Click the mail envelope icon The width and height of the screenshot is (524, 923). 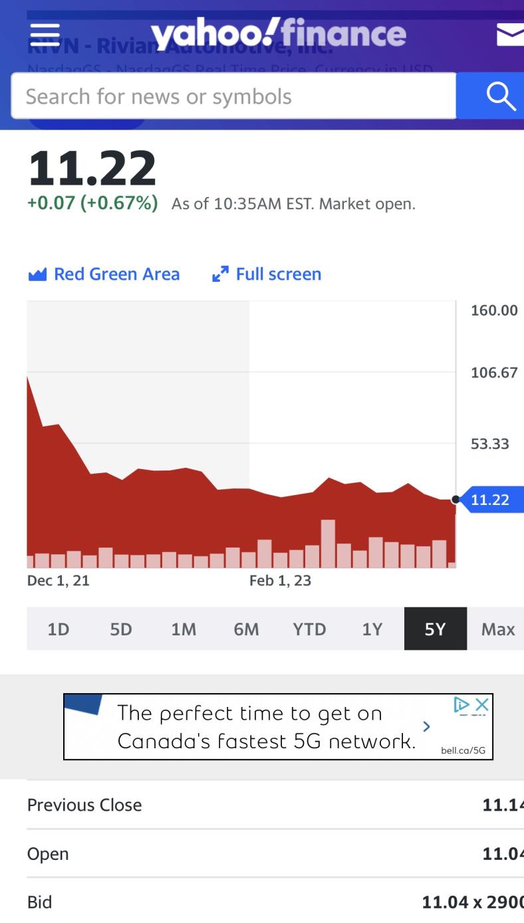(510, 34)
